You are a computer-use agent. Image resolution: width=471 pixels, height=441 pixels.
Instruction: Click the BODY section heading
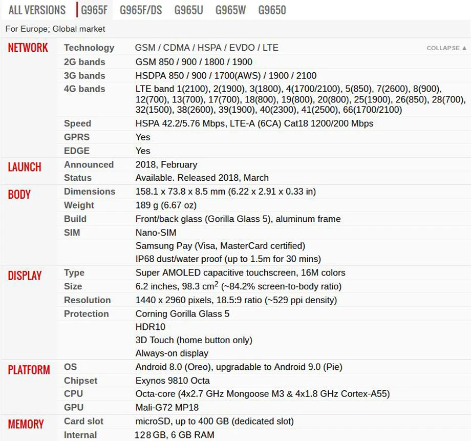tap(19, 195)
